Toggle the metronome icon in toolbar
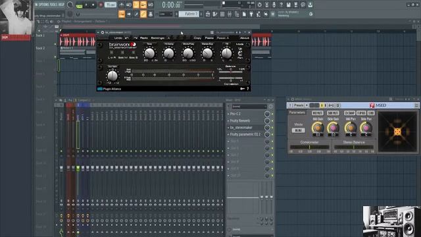The image size is (421, 237). pos(122,5)
